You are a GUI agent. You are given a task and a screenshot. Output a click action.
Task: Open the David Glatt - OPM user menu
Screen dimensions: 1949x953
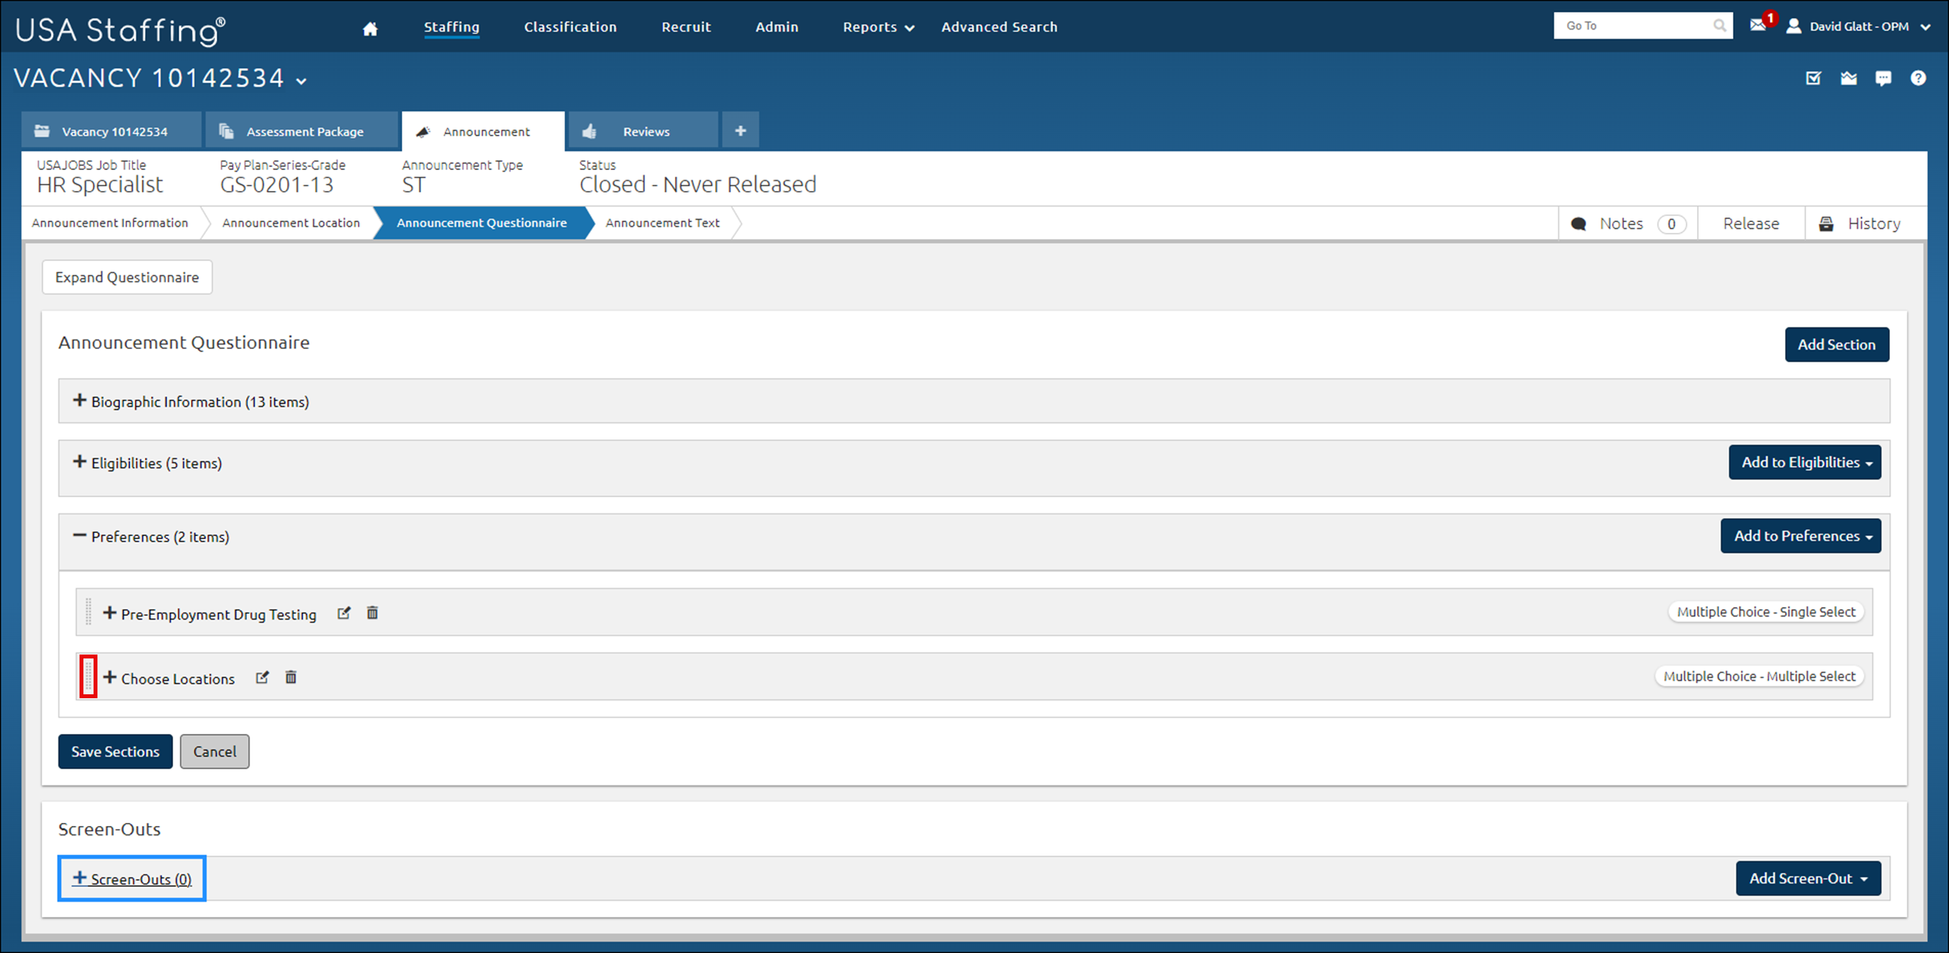(x=1859, y=26)
